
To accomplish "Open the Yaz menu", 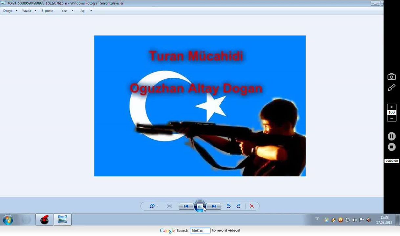I will 64,11.
